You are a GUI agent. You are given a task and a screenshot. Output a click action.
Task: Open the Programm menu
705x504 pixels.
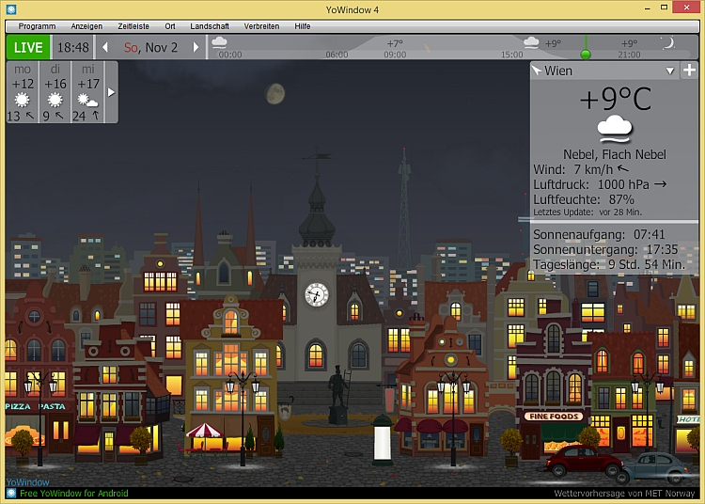37,26
